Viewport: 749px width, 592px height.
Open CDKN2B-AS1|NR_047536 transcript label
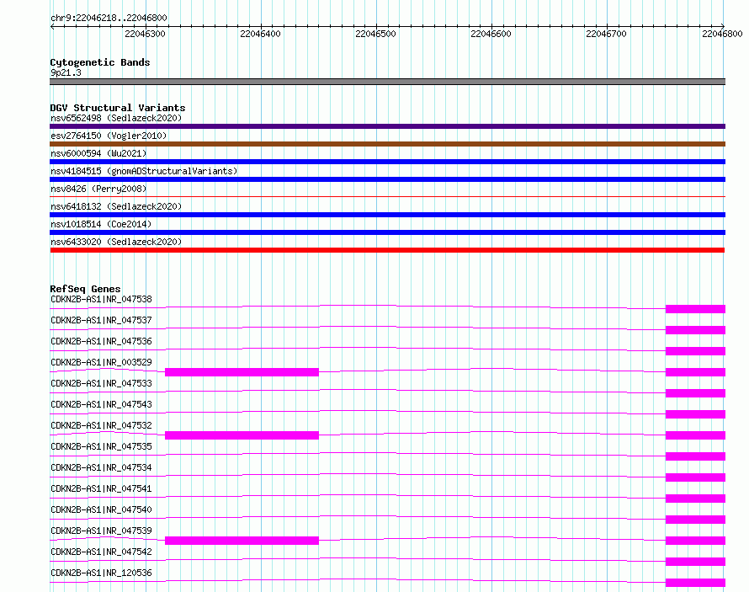(x=101, y=341)
